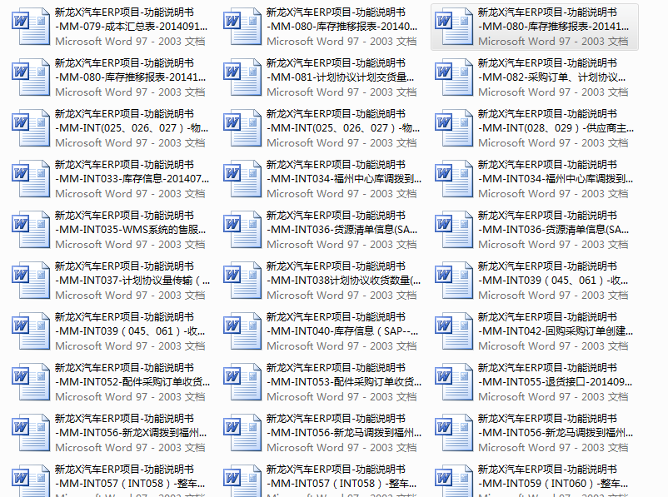Viewport: 668px width, 497px height.
Task: Click file name MM-INT059(INT060)-整车
Action: coord(554,476)
